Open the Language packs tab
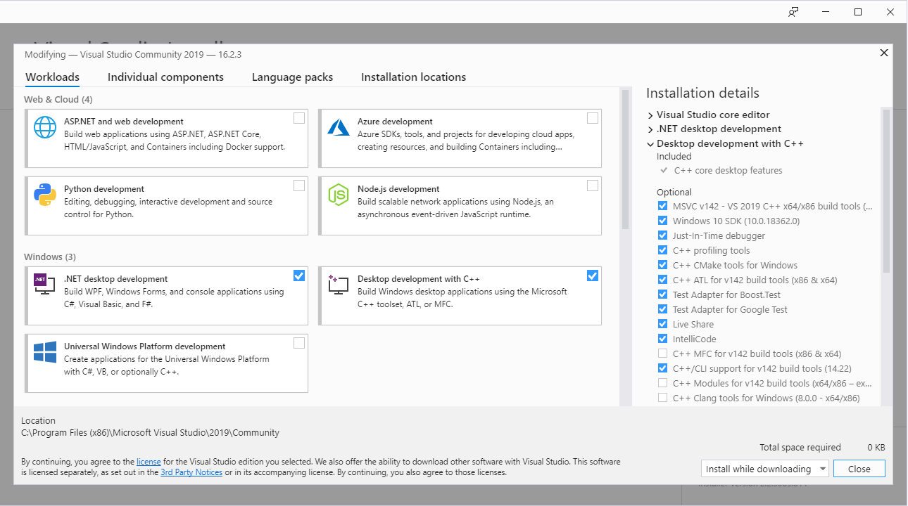 pos(292,77)
